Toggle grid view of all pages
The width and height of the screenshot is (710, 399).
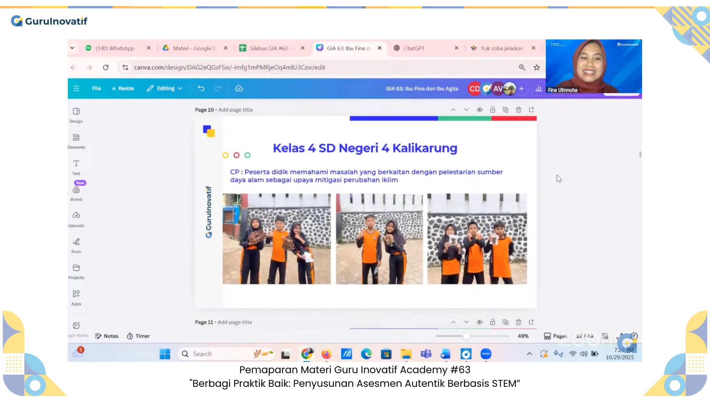pyautogui.click(x=605, y=336)
